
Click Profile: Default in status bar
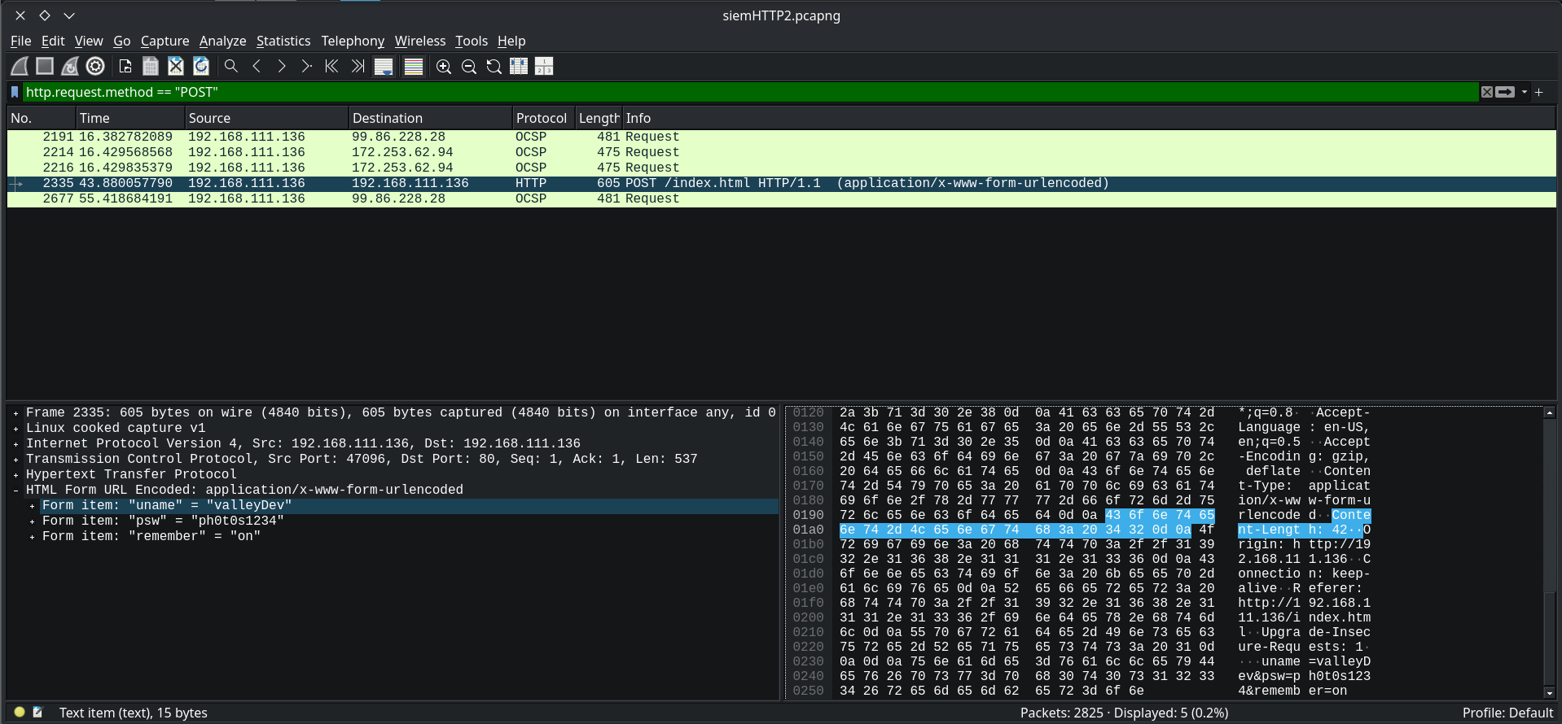[x=1507, y=713]
